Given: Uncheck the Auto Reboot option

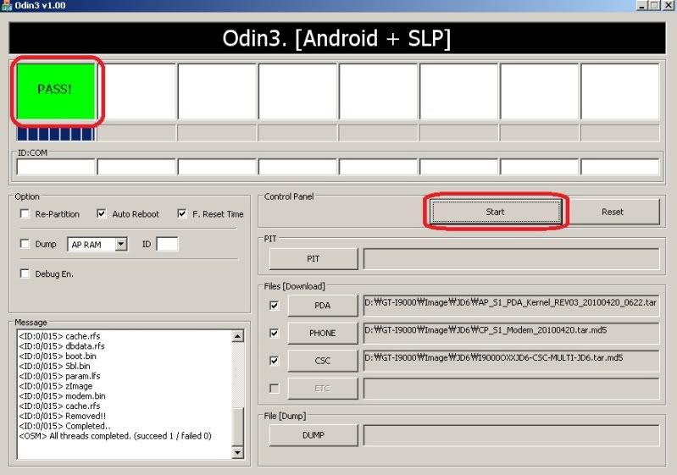Looking at the screenshot, I should point(102,213).
